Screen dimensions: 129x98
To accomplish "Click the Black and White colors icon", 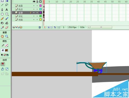I will pos(2,55).
